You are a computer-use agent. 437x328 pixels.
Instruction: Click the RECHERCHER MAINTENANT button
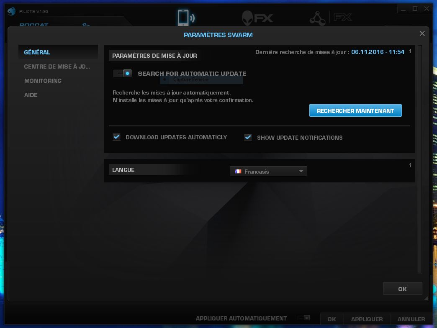[x=355, y=110]
